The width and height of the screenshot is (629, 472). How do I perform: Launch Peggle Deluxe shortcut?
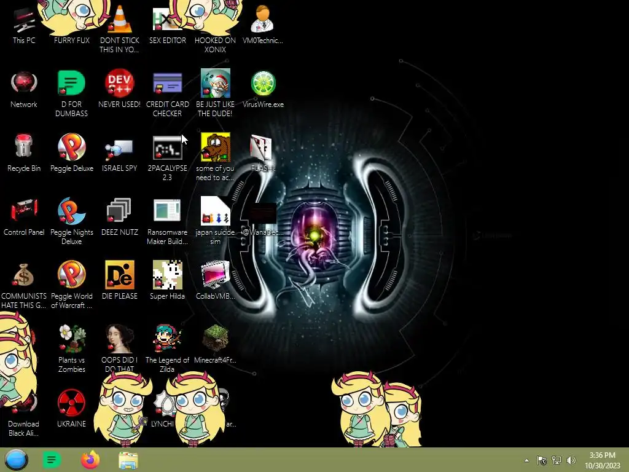coord(71,147)
